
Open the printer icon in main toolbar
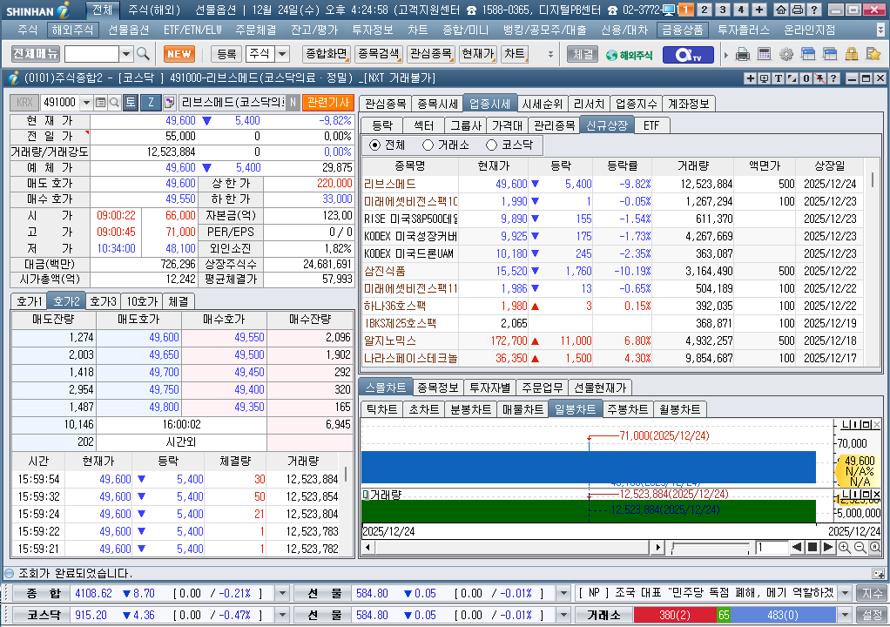pyautogui.click(x=743, y=55)
